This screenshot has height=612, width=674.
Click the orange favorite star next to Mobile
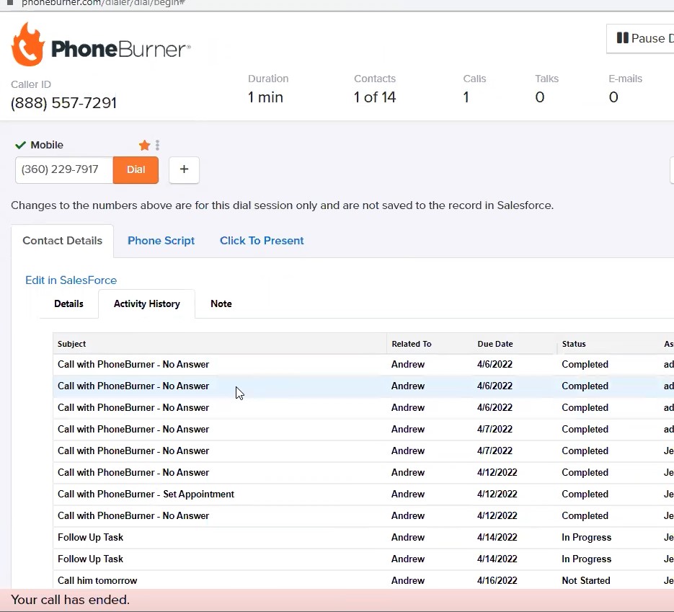pyautogui.click(x=144, y=146)
